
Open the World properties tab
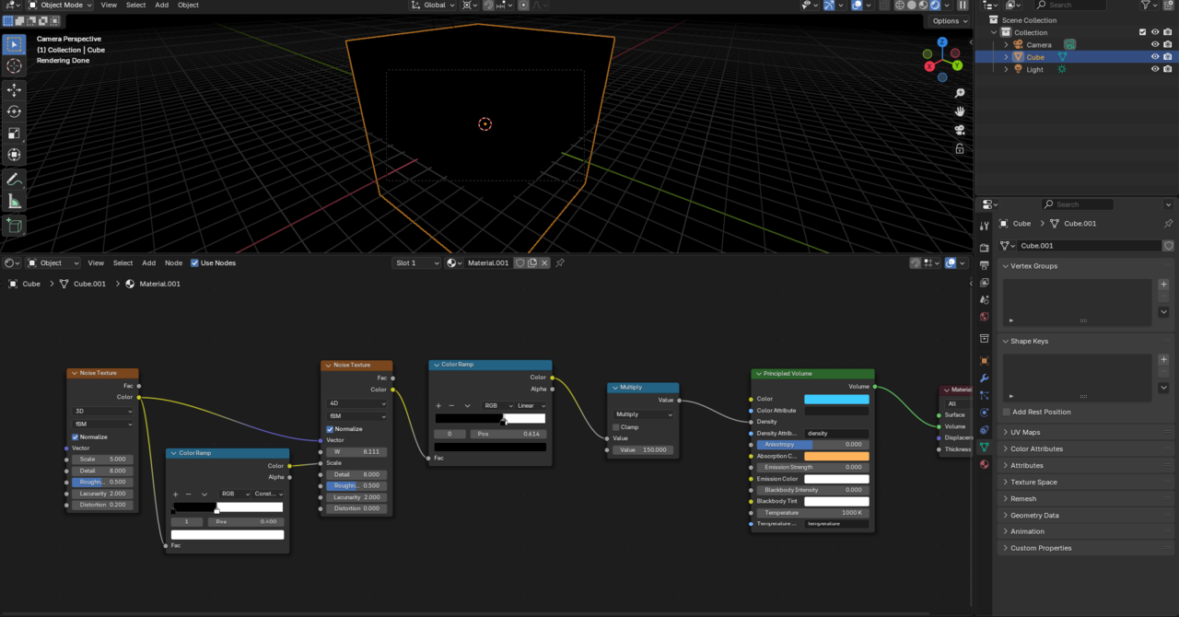tap(984, 317)
